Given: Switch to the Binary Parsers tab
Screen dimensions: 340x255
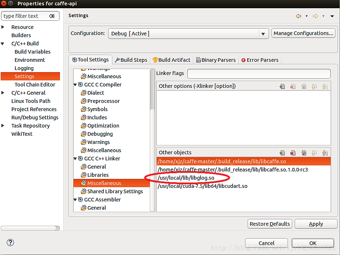Looking at the screenshot, I should (x=216, y=60).
